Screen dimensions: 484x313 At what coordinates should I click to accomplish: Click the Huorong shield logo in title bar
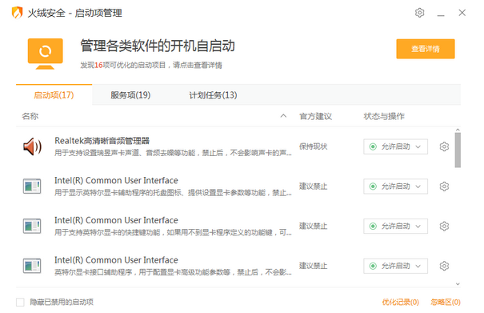coord(18,13)
